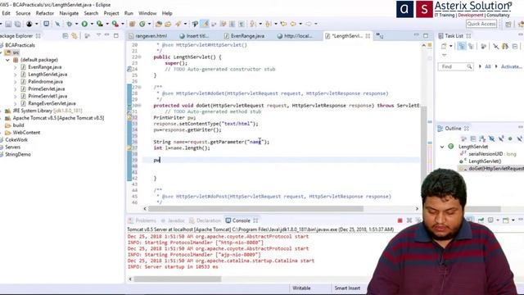Screen dimensions: 524x295
Task: Collapse all in Package Explorer
Action: pos(65,36)
